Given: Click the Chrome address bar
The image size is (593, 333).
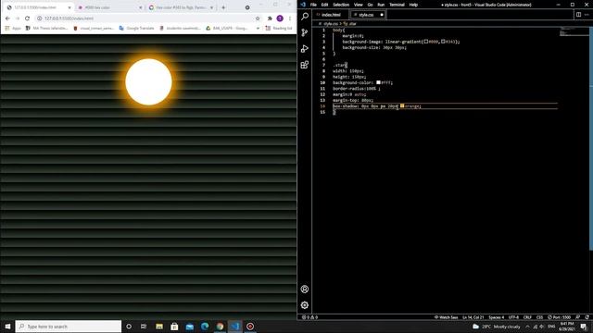Looking at the screenshot, I should click(x=147, y=18).
